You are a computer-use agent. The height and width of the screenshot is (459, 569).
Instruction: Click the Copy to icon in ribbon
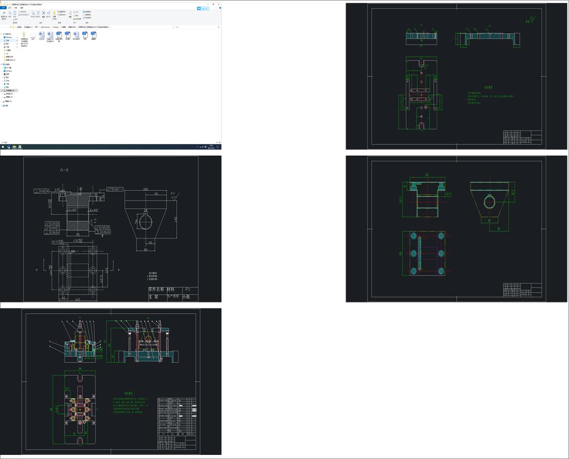coord(38,13)
